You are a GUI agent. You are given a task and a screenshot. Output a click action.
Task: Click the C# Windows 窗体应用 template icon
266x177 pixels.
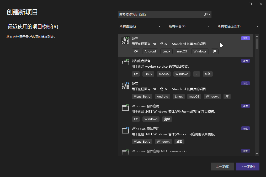[125, 108]
